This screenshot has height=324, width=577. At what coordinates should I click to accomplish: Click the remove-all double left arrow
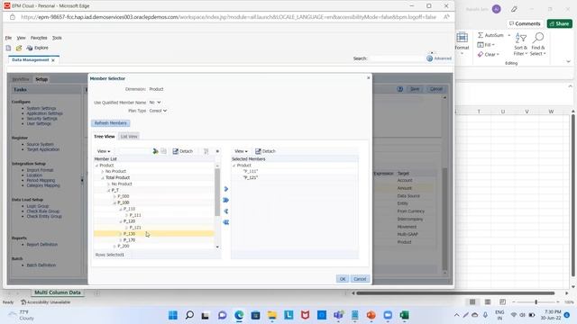pos(226,222)
